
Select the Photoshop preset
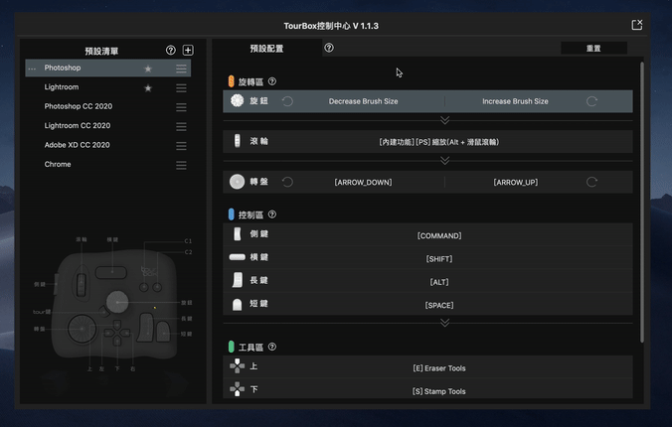click(108, 69)
